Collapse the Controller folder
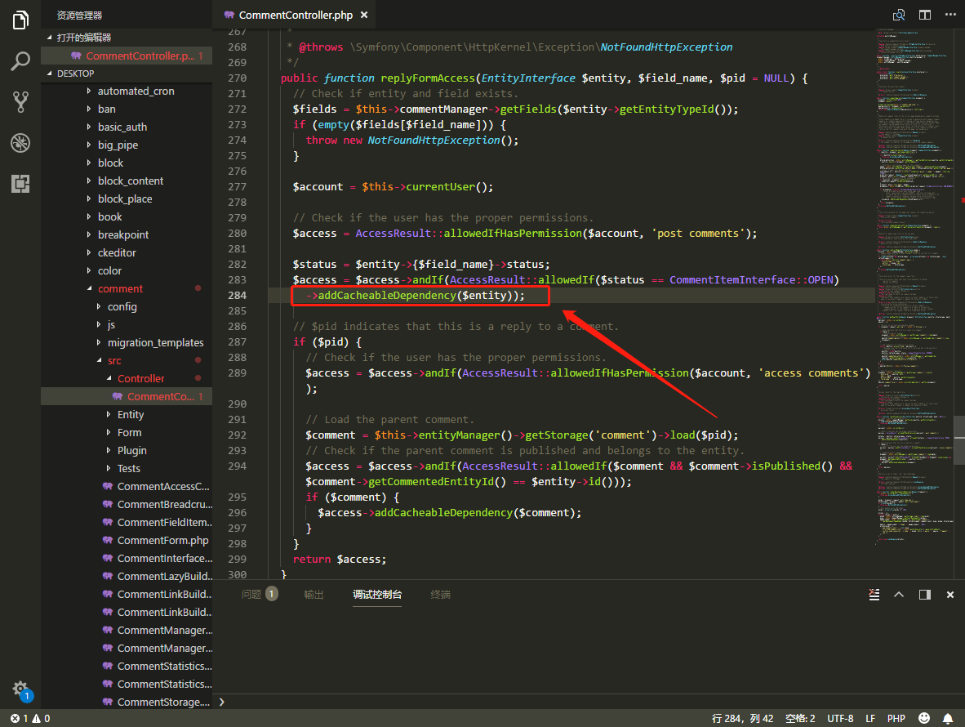 click(x=127, y=378)
